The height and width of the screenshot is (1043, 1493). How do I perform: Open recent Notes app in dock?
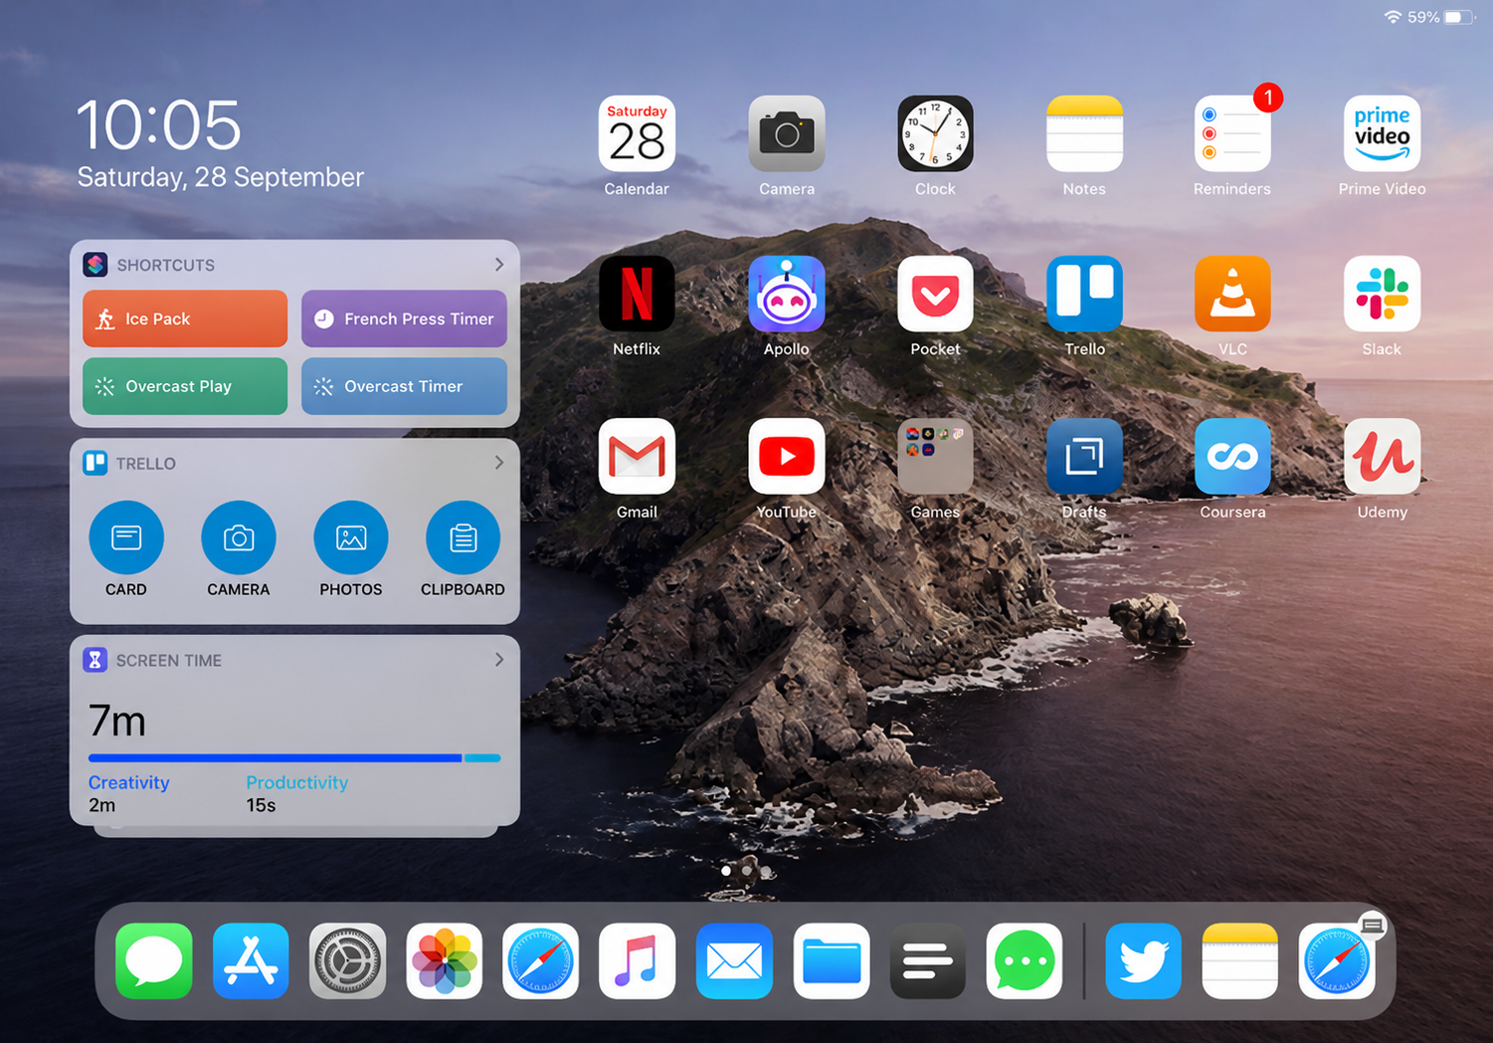click(1239, 961)
